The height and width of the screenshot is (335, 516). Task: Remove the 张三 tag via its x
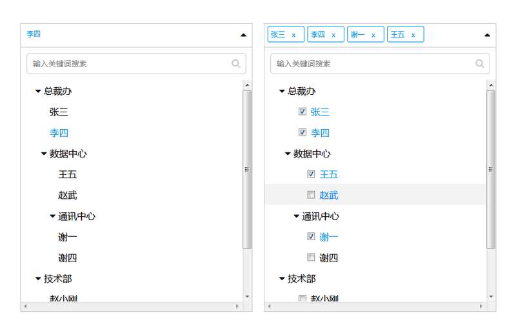(293, 35)
